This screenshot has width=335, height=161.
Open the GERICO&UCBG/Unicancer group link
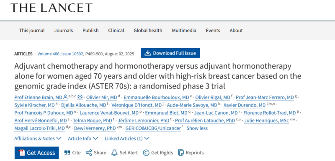tap(153, 128)
